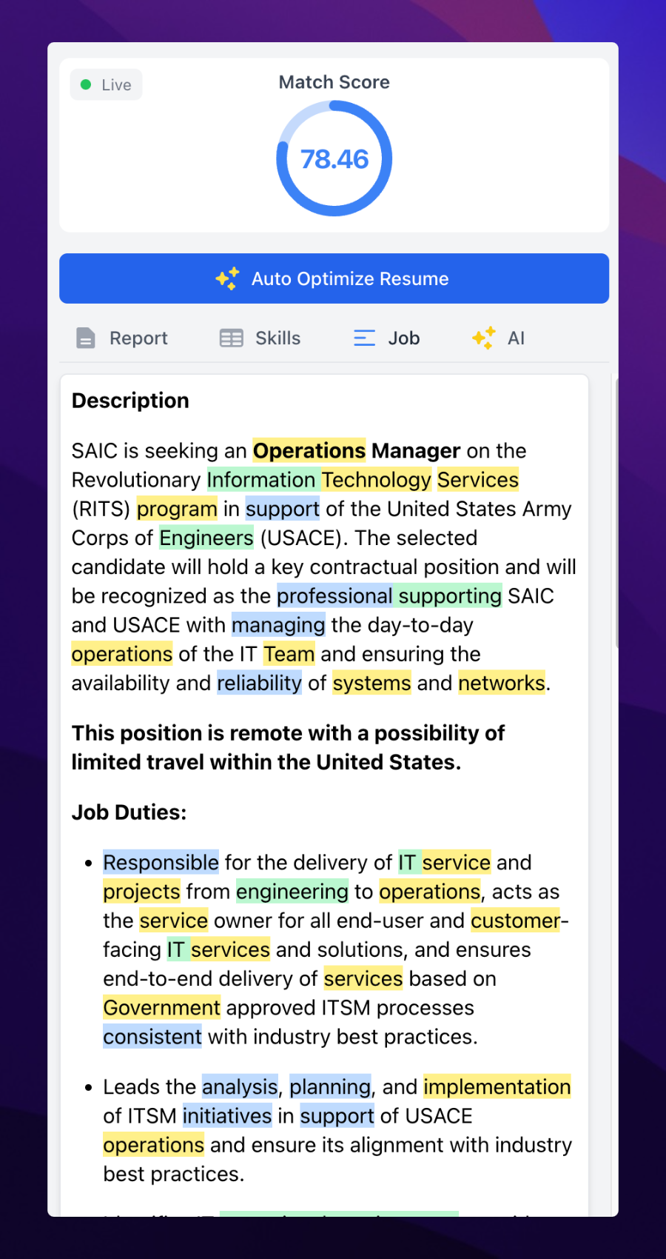The width and height of the screenshot is (666, 1259).
Task: Click the highlighted keyword "implementation"
Action: (497, 1087)
